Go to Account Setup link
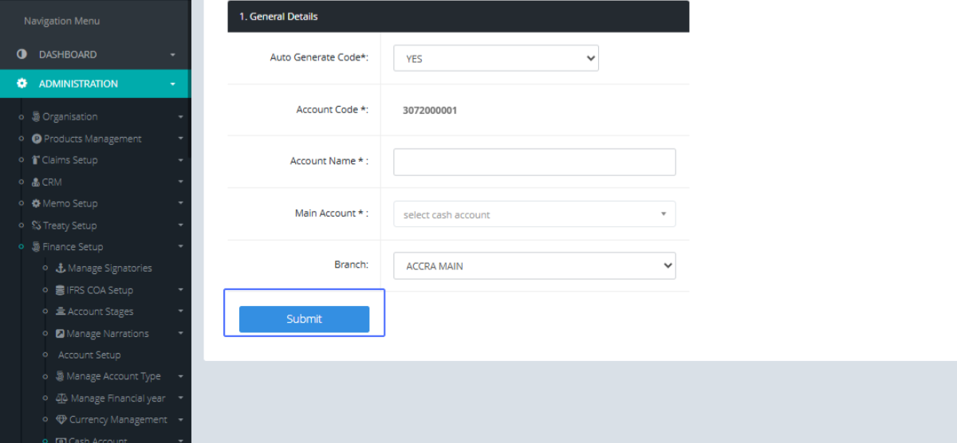957x443 pixels. (x=89, y=355)
